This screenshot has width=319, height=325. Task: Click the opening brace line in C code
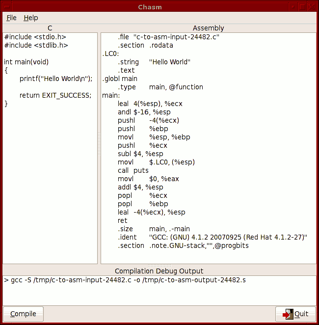6,70
